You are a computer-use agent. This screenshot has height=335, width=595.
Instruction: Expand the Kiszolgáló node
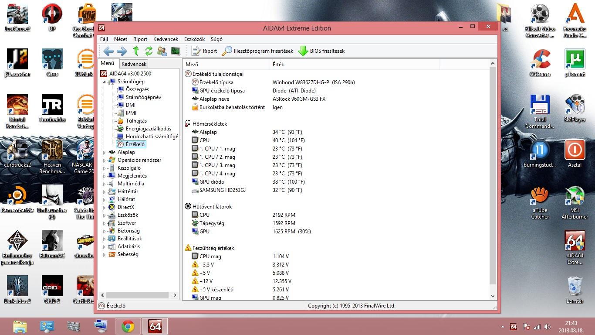[x=105, y=168]
